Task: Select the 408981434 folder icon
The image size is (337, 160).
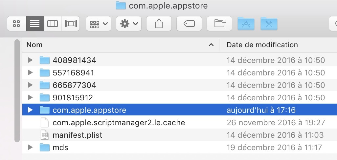Action: (x=45, y=60)
